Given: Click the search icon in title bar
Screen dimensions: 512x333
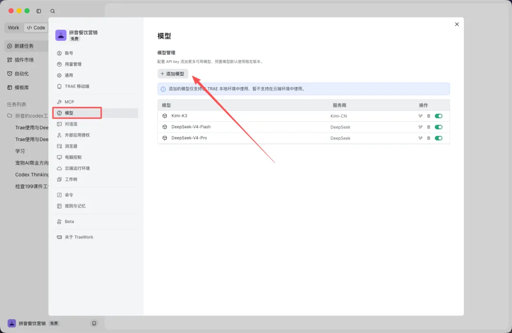Looking at the screenshot, I should click(53, 11).
